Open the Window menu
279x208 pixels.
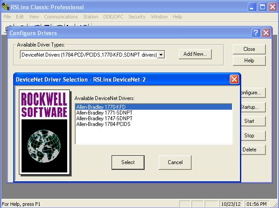[159, 17]
